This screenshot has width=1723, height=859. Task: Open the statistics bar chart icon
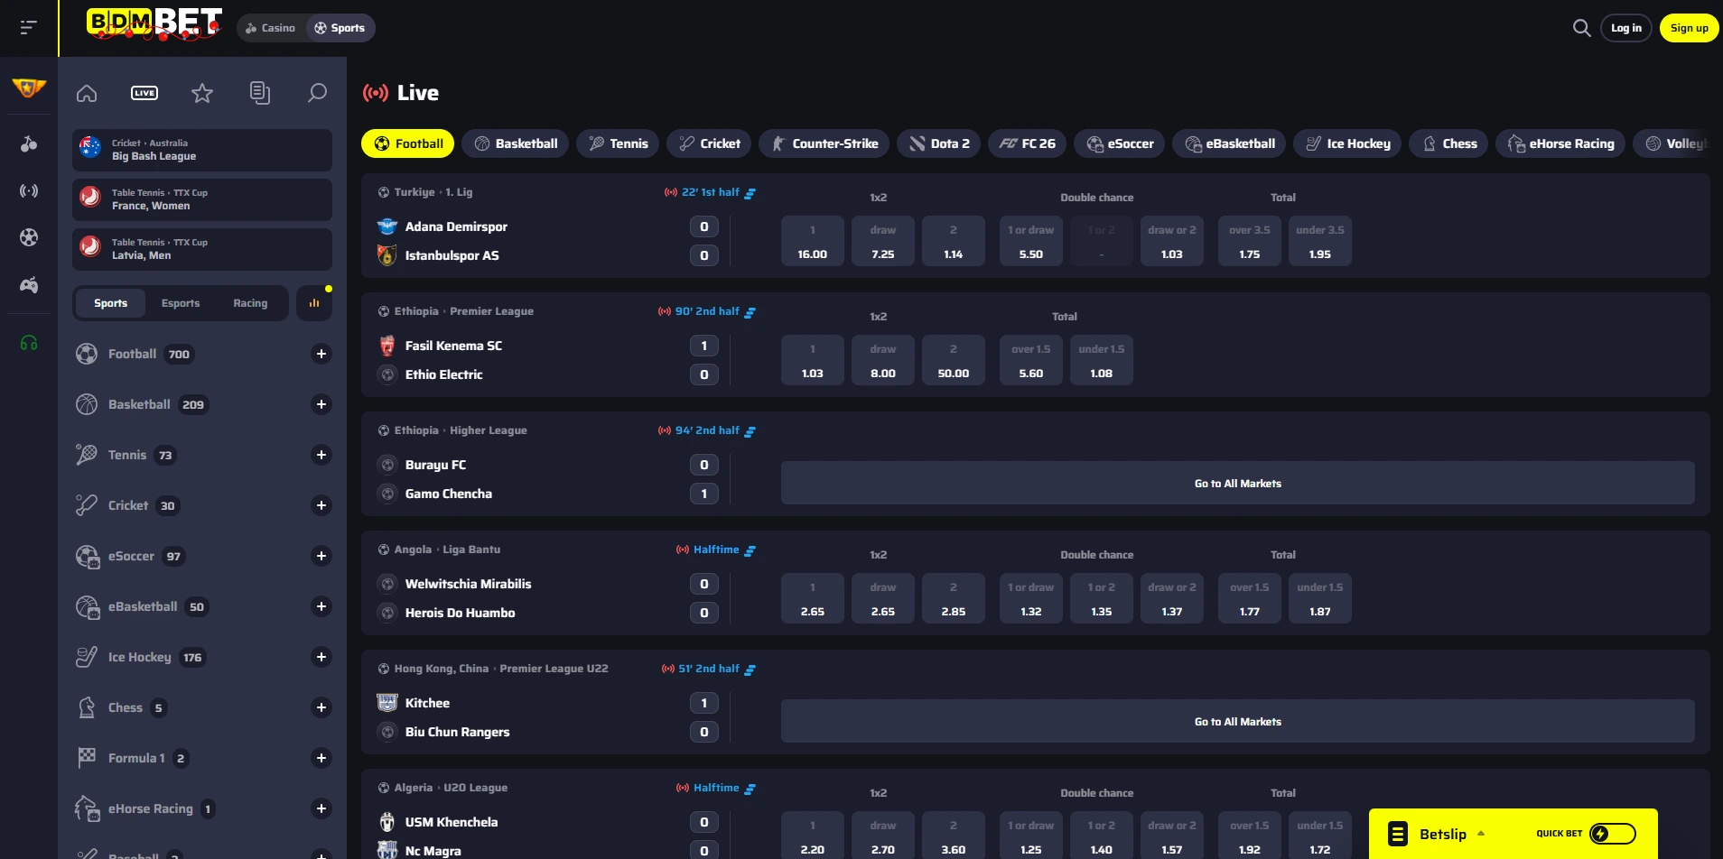(x=314, y=303)
